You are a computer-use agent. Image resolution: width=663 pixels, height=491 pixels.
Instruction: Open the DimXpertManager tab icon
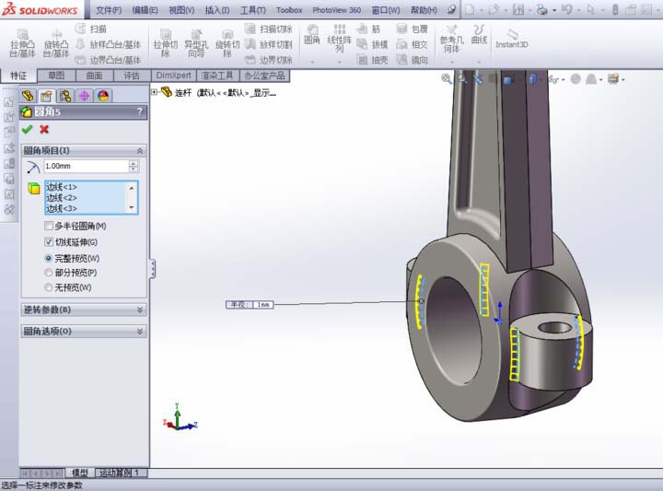(84, 96)
